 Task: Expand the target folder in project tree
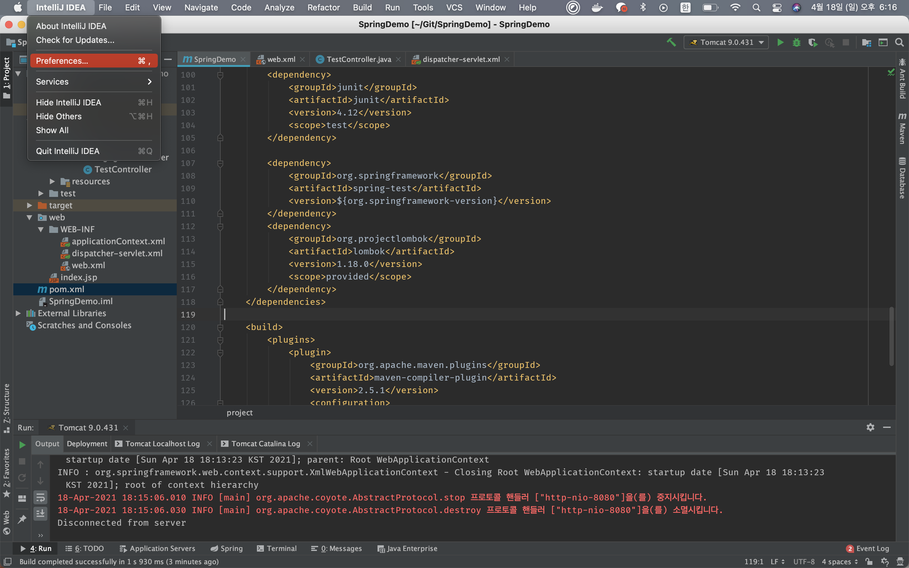[x=30, y=205]
